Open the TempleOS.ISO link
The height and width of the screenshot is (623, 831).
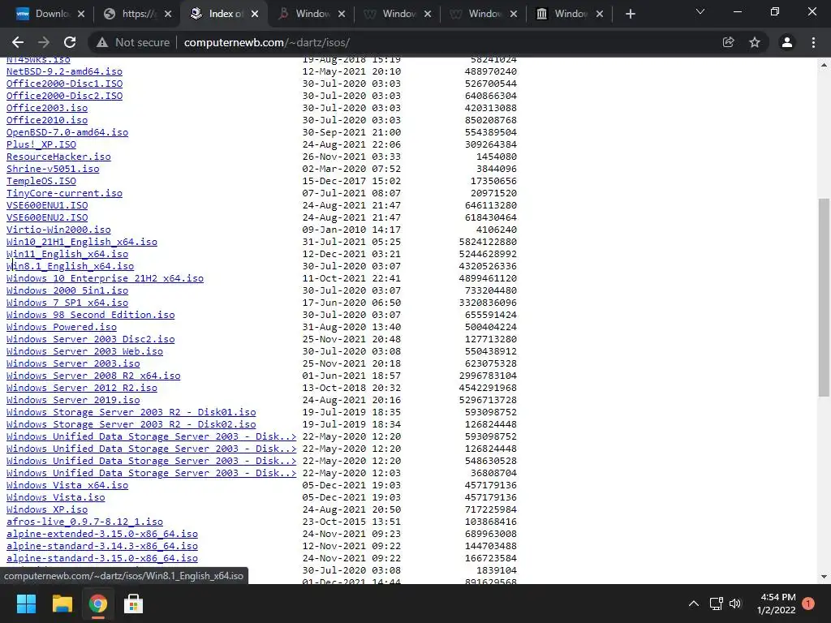[41, 181]
